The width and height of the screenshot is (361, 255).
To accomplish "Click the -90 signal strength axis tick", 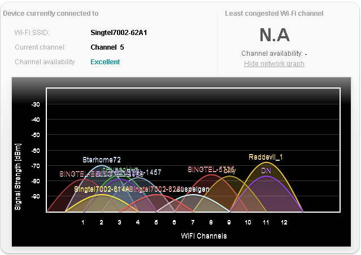I will 36,196.
